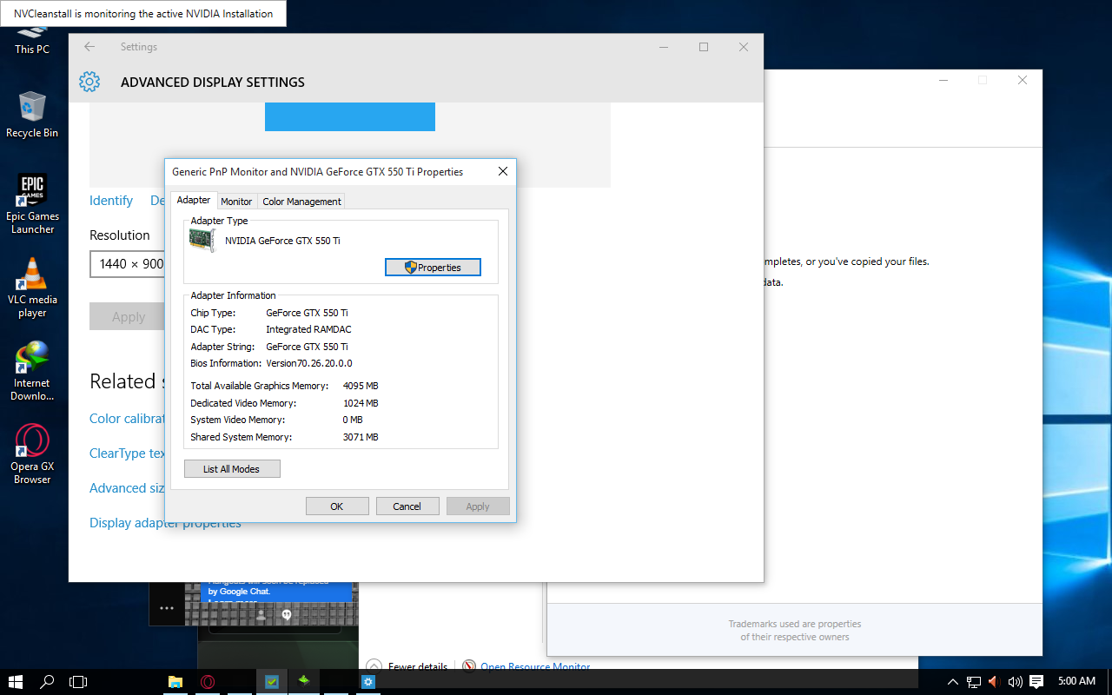
Task: Click the Display adapter properties link
Action: pos(165,523)
